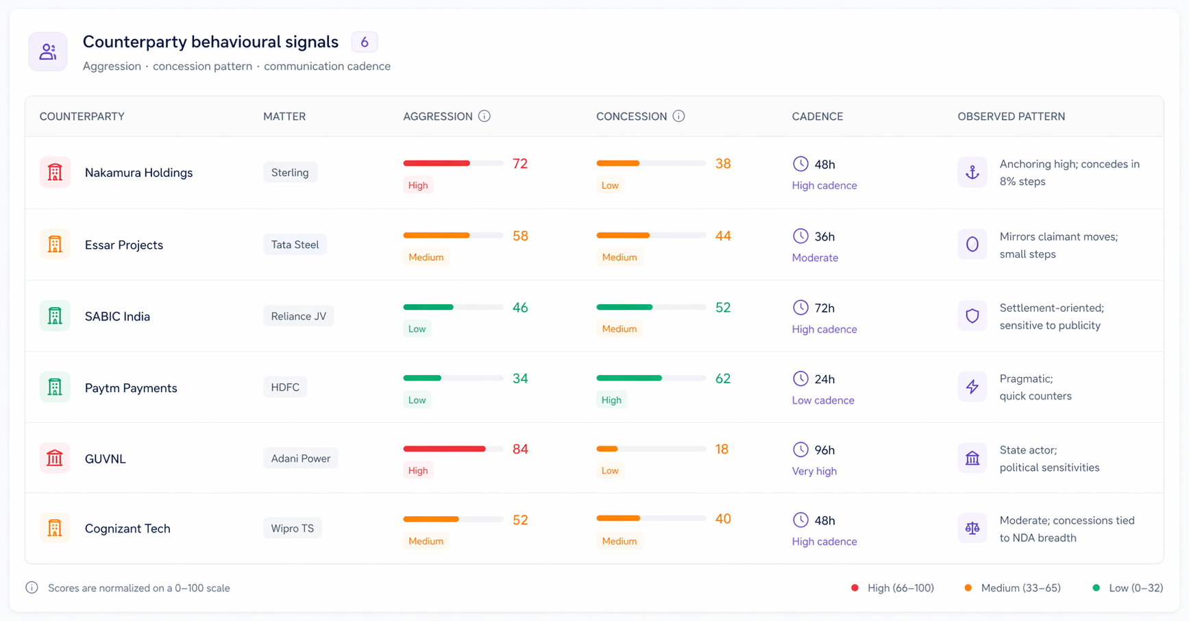Image resolution: width=1189 pixels, height=621 pixels.
Task: Open the HDFC matter tag
Action: (285, 387)
